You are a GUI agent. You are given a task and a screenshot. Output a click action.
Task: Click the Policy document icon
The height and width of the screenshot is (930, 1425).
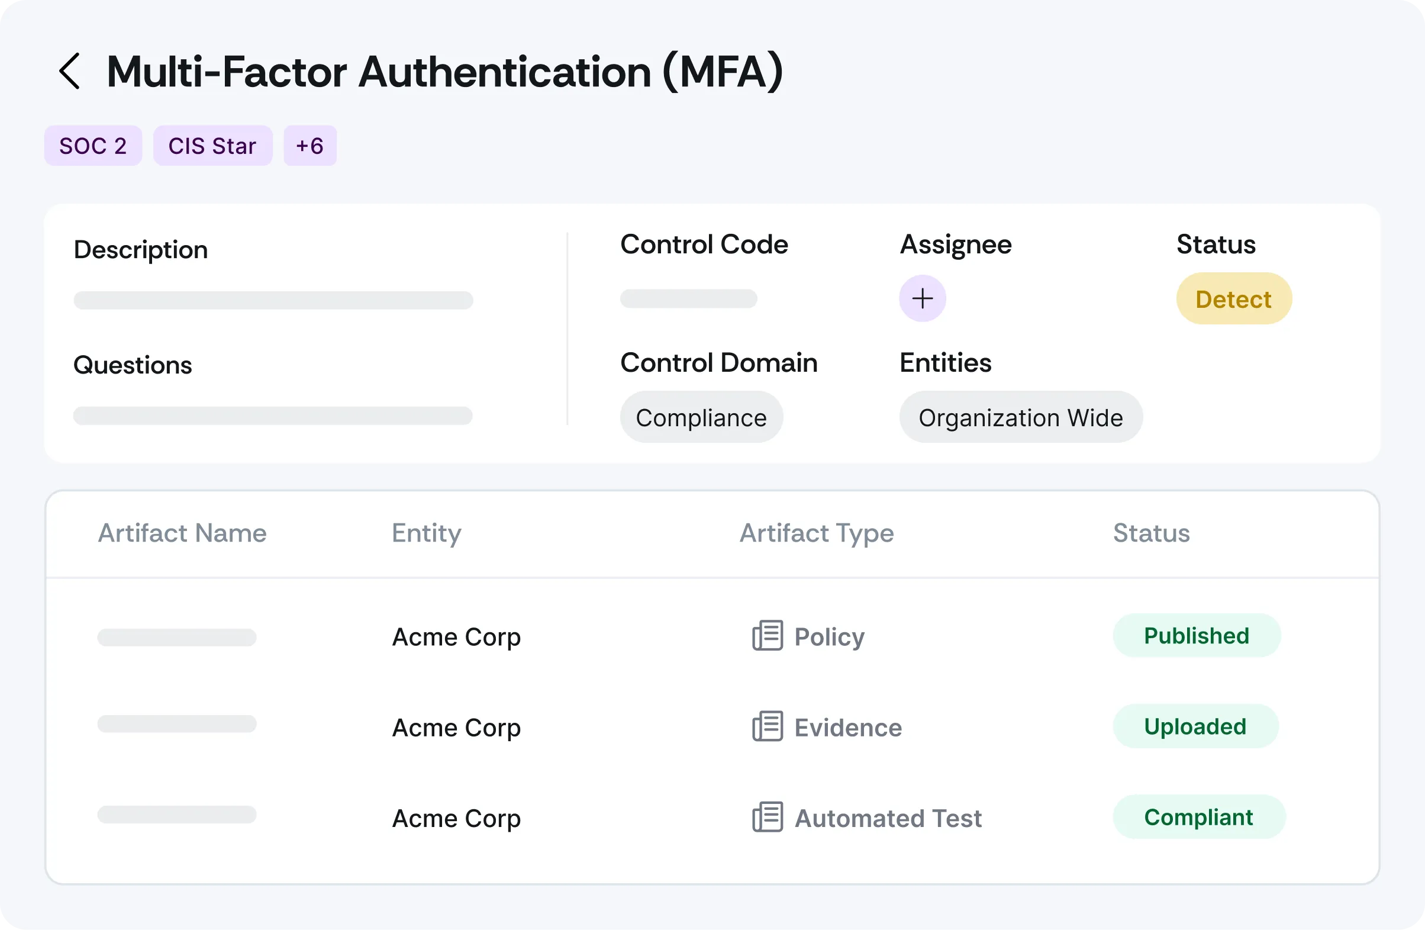pos(767,635)
